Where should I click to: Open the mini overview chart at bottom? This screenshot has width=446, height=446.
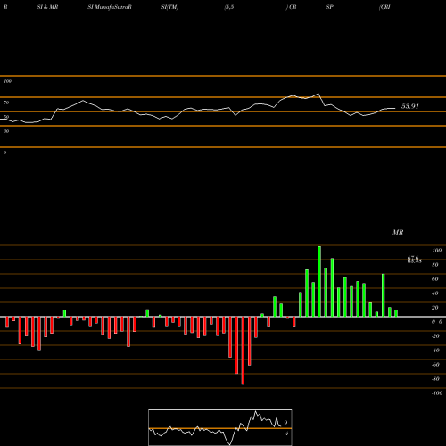pos(220,427)
